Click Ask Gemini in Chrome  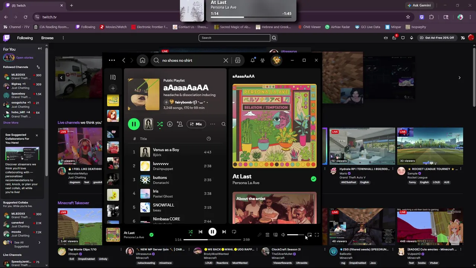click(x=419, y=6)
